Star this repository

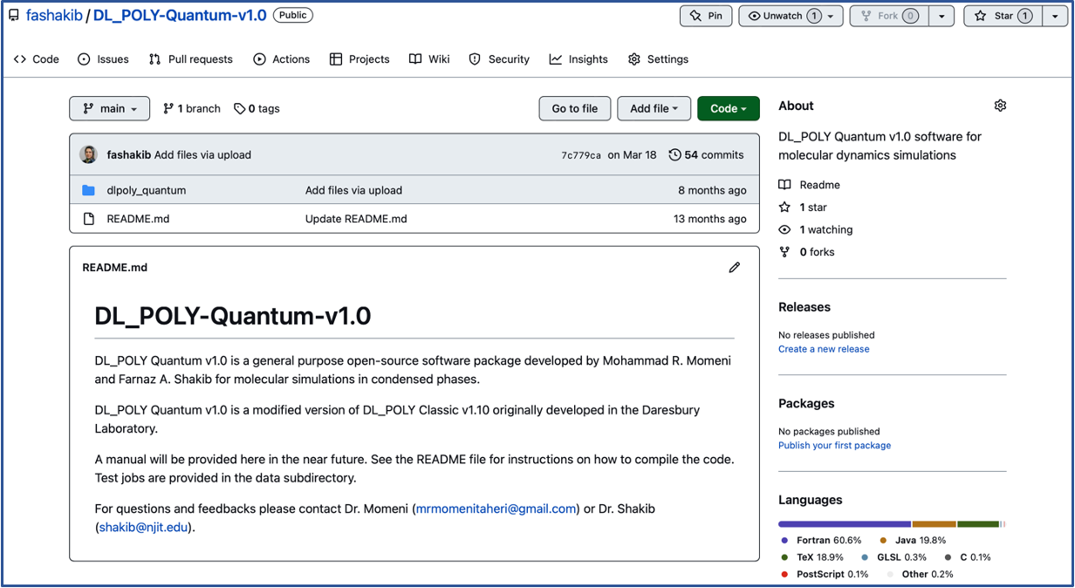point(1003,16)
